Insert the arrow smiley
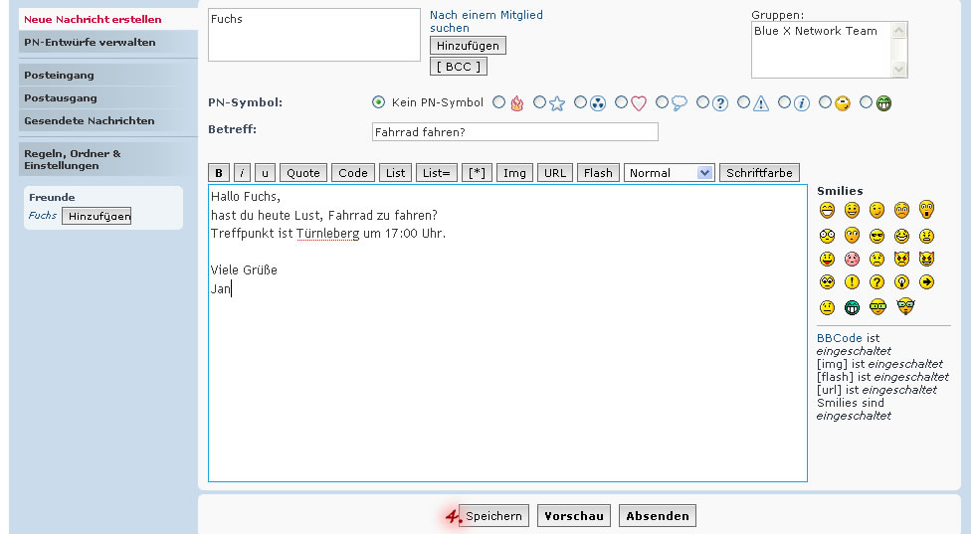The image size is (975, 534). tap(927, 282)
